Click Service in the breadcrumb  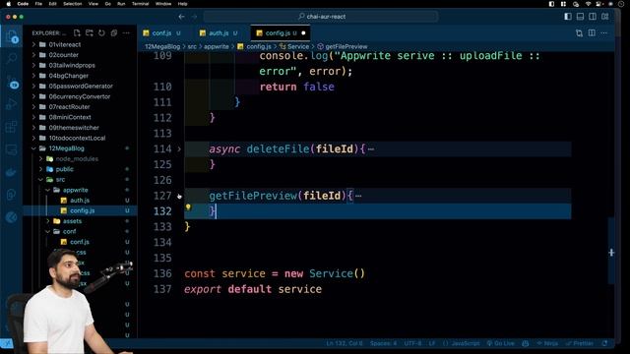[x=298, y=46]
